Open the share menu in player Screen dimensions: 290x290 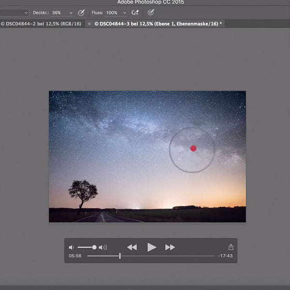click(231, 247)
